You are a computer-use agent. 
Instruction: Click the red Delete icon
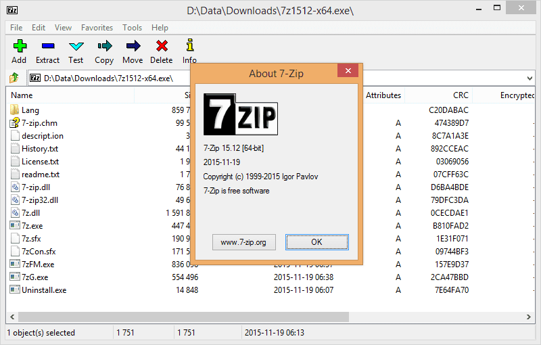[162, 46]
